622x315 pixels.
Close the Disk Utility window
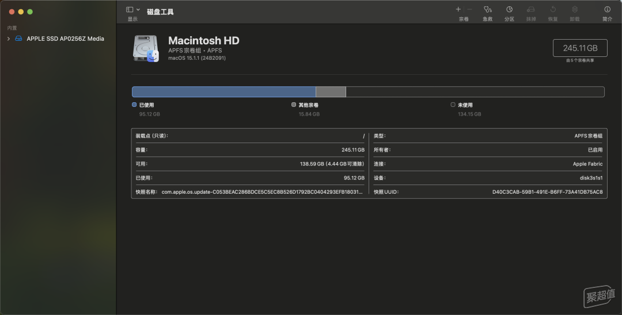click(12, 12)
